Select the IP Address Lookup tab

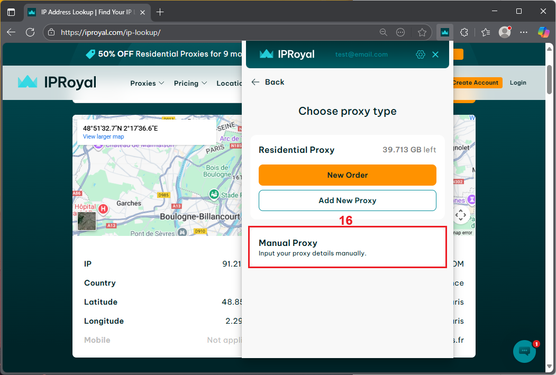[87, 12]
